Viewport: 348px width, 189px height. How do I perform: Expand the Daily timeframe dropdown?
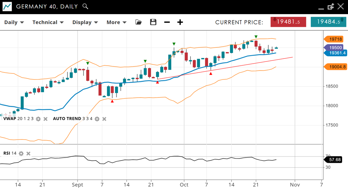tap(14, 22)
